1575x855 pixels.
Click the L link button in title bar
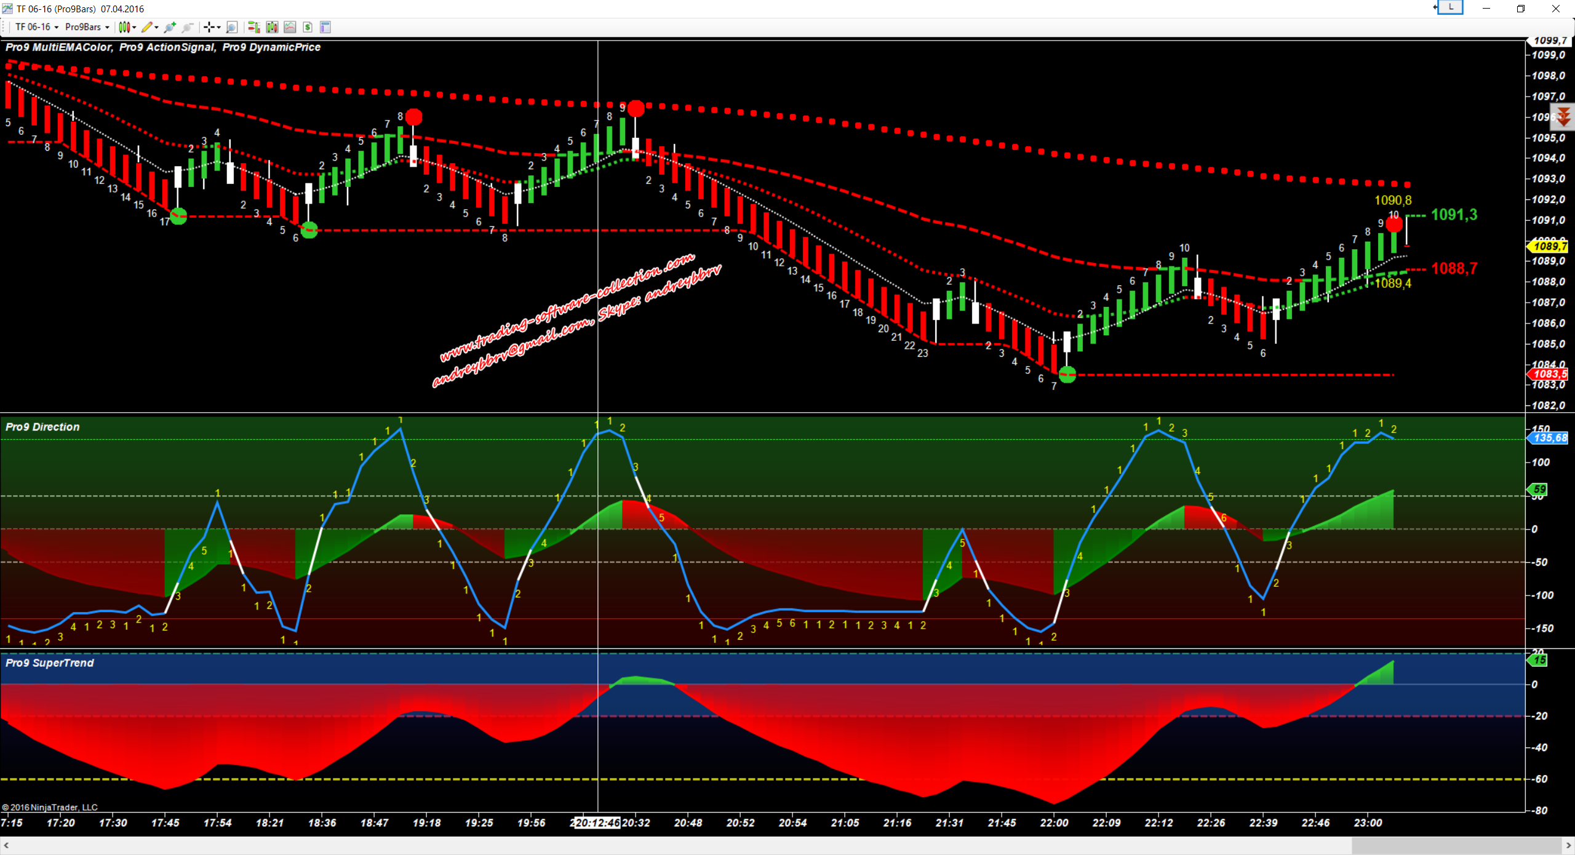click(1451, 7)
